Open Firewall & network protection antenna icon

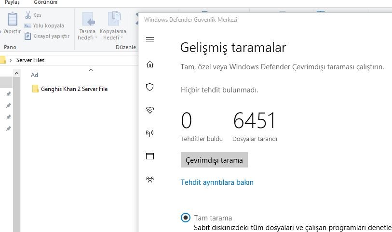150,133
